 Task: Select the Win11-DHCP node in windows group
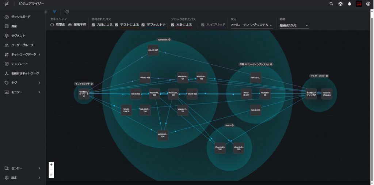coord(126,110)
